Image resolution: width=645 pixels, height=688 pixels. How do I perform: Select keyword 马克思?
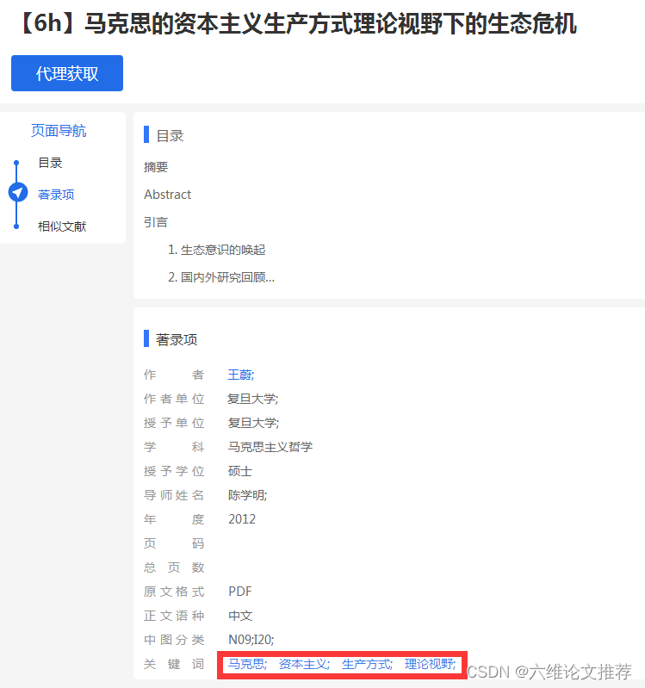(x=247, y=664)
